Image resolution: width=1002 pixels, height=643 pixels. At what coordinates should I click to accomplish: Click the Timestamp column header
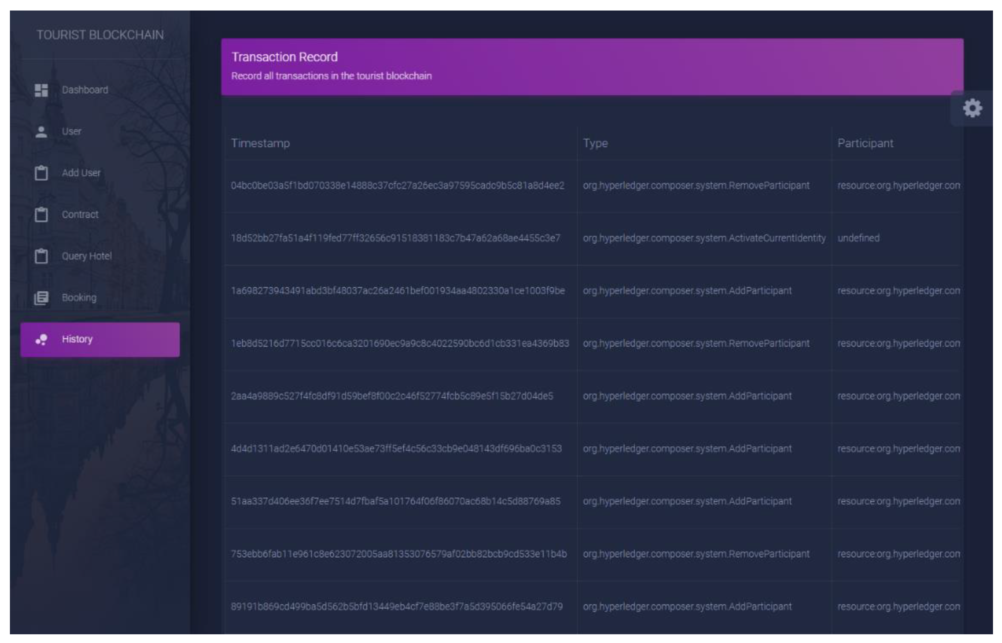pos(261,143)
